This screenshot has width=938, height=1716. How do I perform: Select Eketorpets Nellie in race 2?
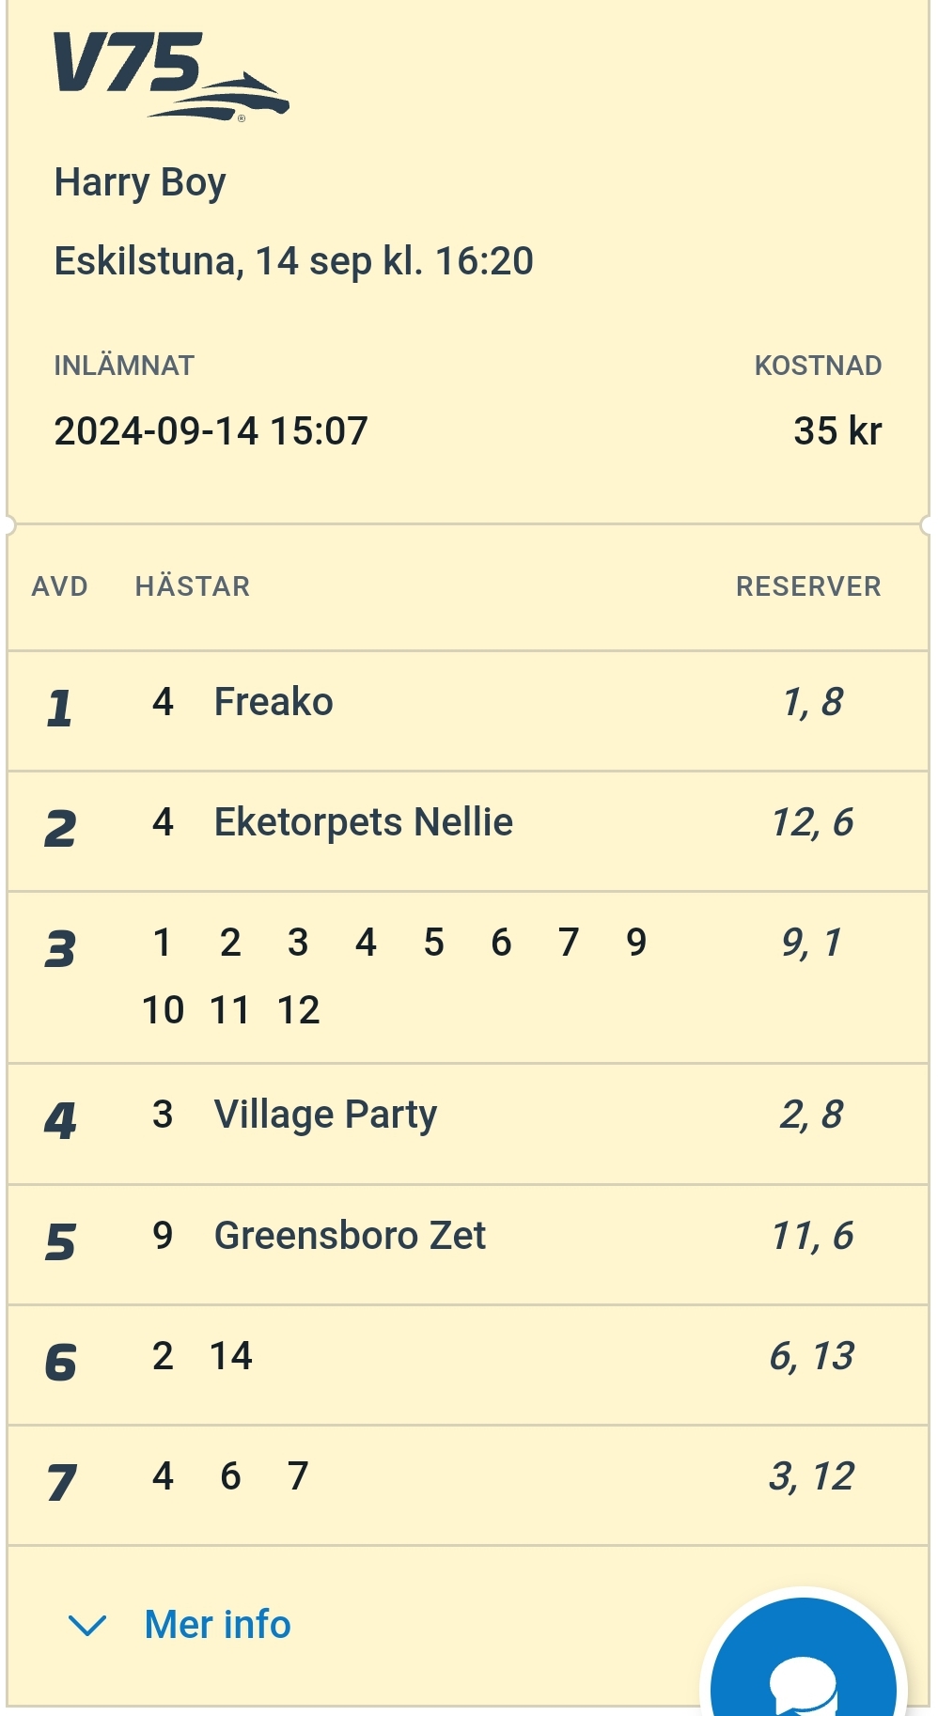[363, 822]
